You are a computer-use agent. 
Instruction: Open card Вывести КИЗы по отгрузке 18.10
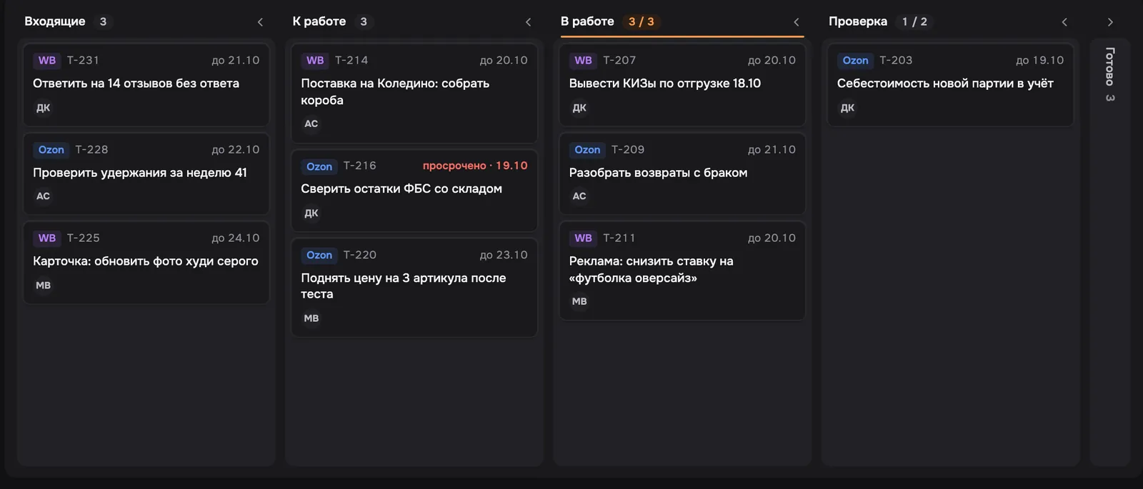pos(682,85)
